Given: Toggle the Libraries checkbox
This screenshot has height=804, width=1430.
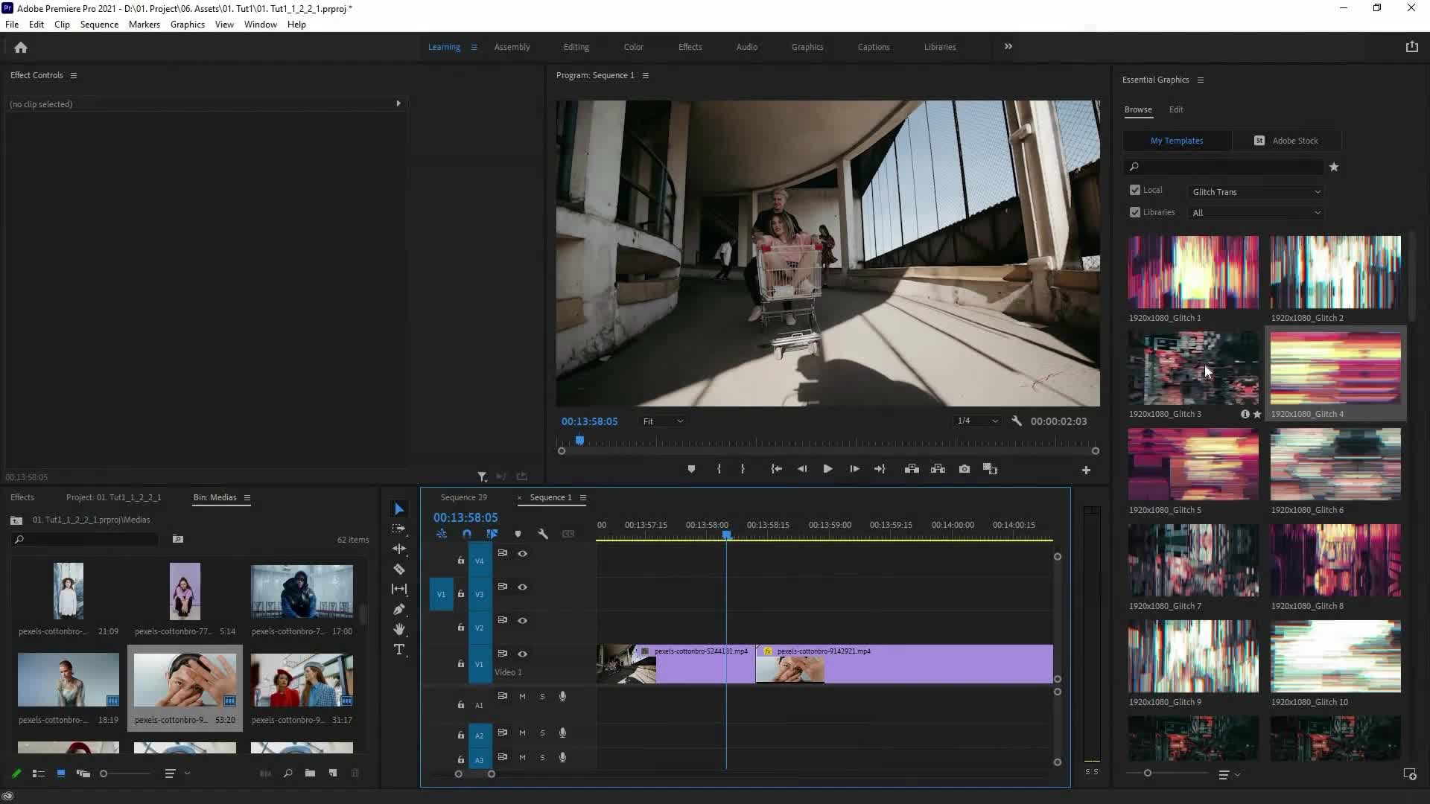Looking at the screenshot, I should click(x=1135, y=212).
